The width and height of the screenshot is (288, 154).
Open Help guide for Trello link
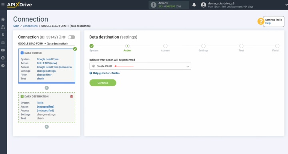pyautogui.click(x=104, y=73)
